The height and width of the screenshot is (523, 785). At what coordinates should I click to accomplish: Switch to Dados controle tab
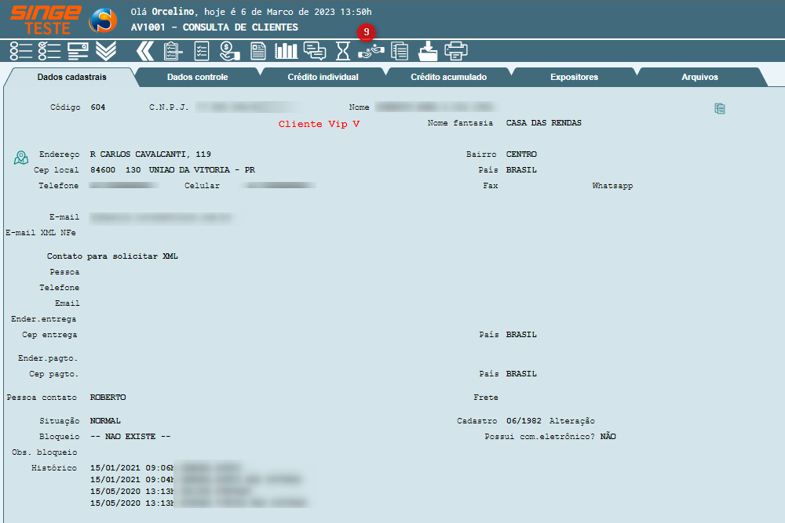tap(197, 78)
